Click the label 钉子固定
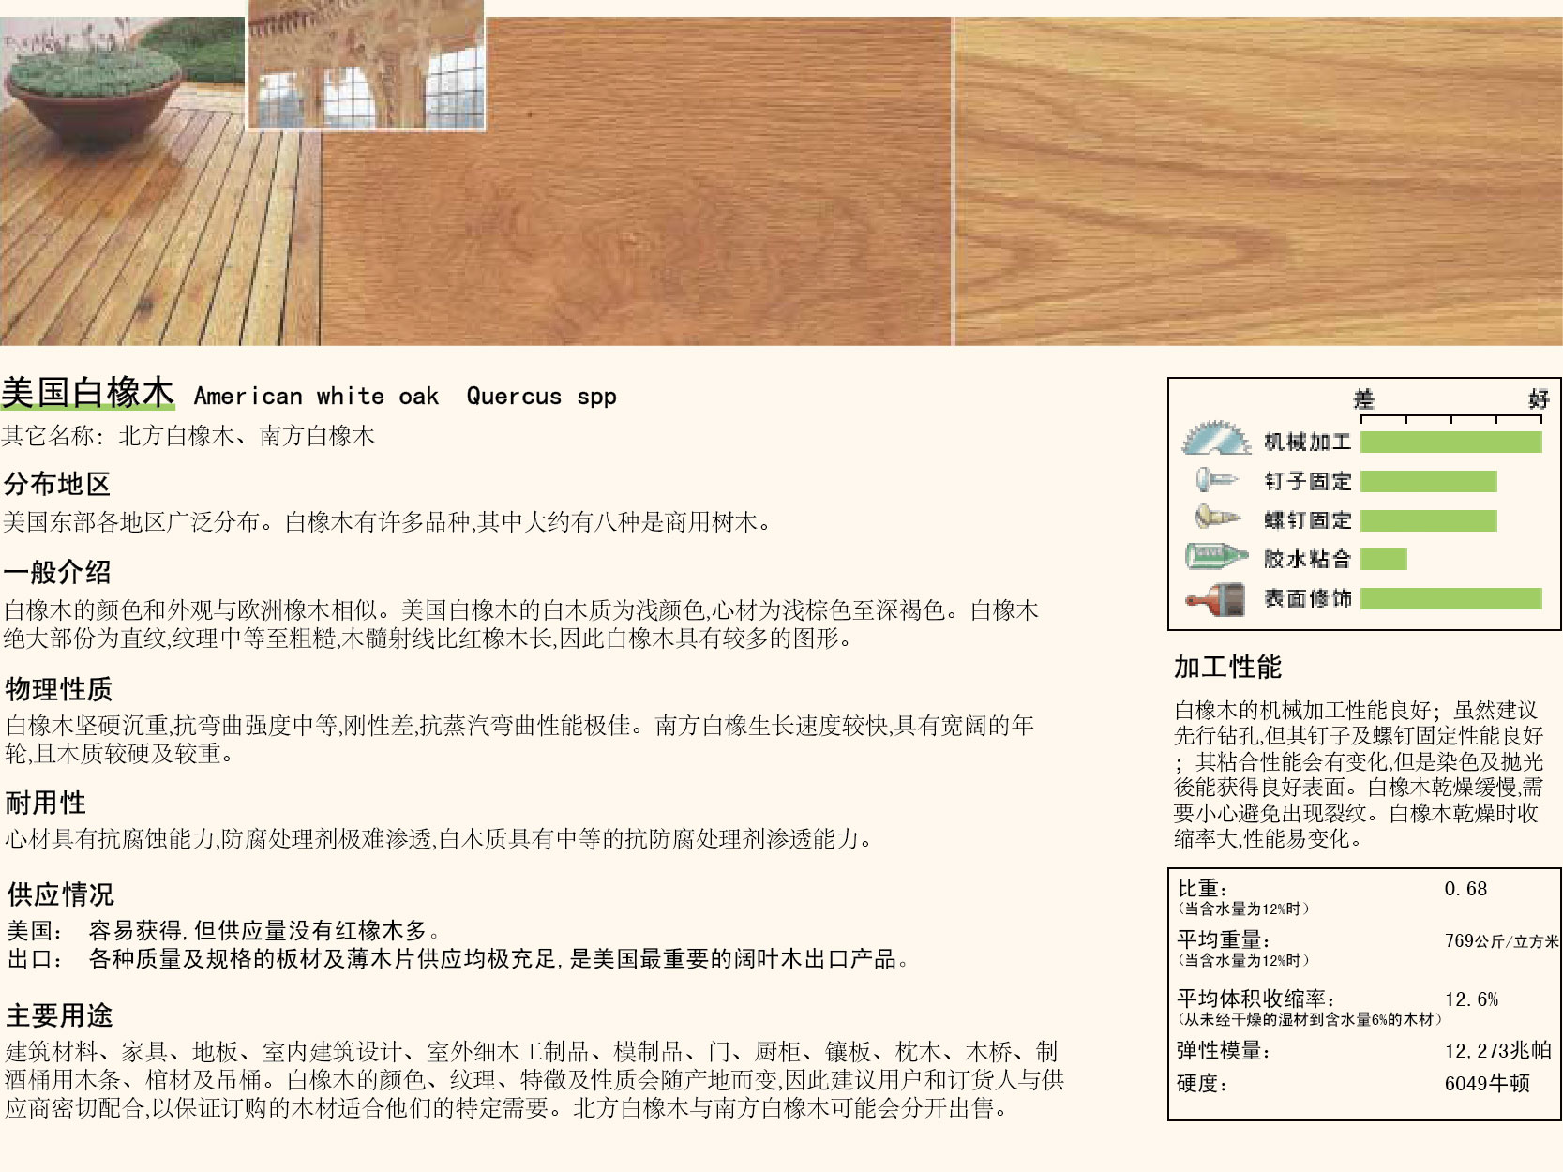The image size is (1563, 1172). pos(1307,481)
